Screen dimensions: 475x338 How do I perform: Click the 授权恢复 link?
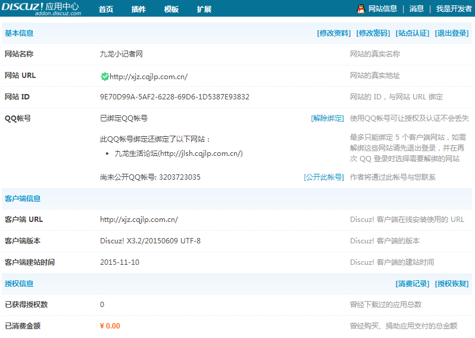pos(452,284)
